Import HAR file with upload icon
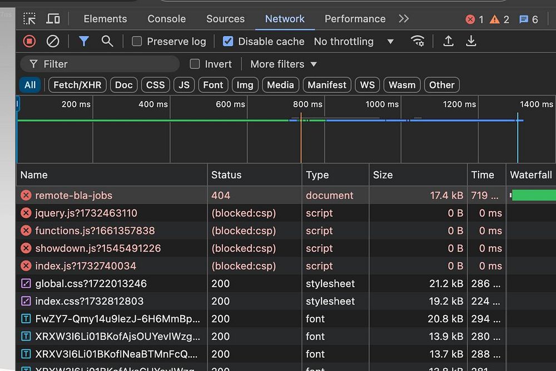The height and width of the screenshot is (371, 556). 448,41
